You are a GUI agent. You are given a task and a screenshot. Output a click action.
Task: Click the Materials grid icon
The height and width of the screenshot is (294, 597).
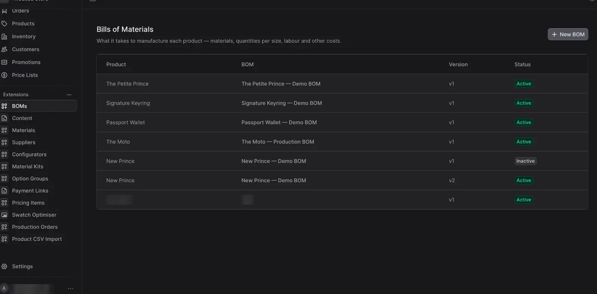click(4, 130)
